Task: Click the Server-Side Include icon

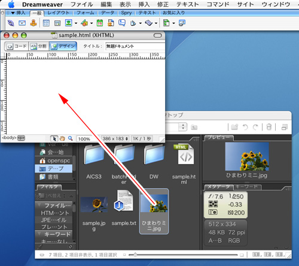Action: pos(111,23)
